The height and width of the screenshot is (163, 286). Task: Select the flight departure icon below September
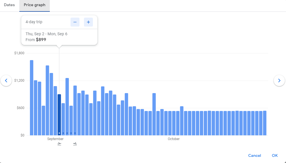59,143
